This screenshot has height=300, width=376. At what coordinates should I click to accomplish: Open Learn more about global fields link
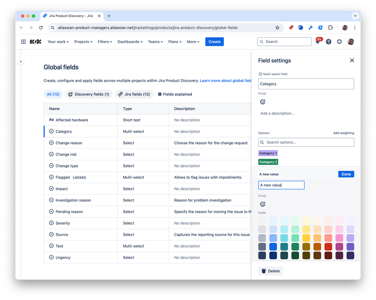click(226, 81)
